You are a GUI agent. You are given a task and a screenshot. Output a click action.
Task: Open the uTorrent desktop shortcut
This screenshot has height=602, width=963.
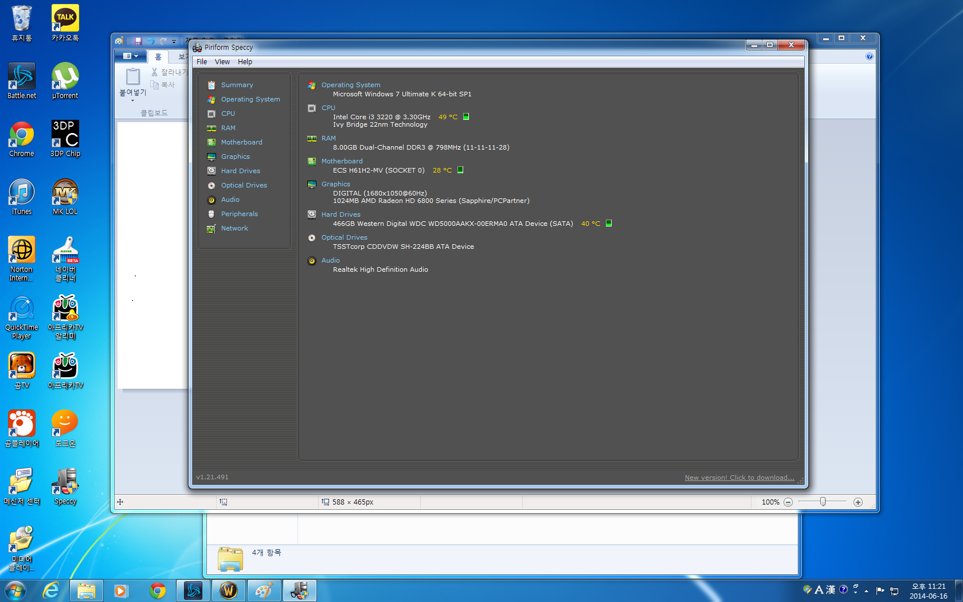click(x=65, y=81)
